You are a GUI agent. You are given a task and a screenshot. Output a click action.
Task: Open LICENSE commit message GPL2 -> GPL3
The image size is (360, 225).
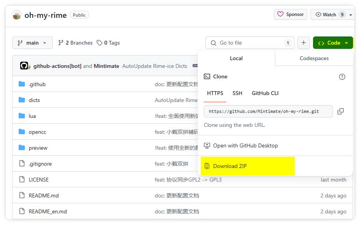(188, 180)
